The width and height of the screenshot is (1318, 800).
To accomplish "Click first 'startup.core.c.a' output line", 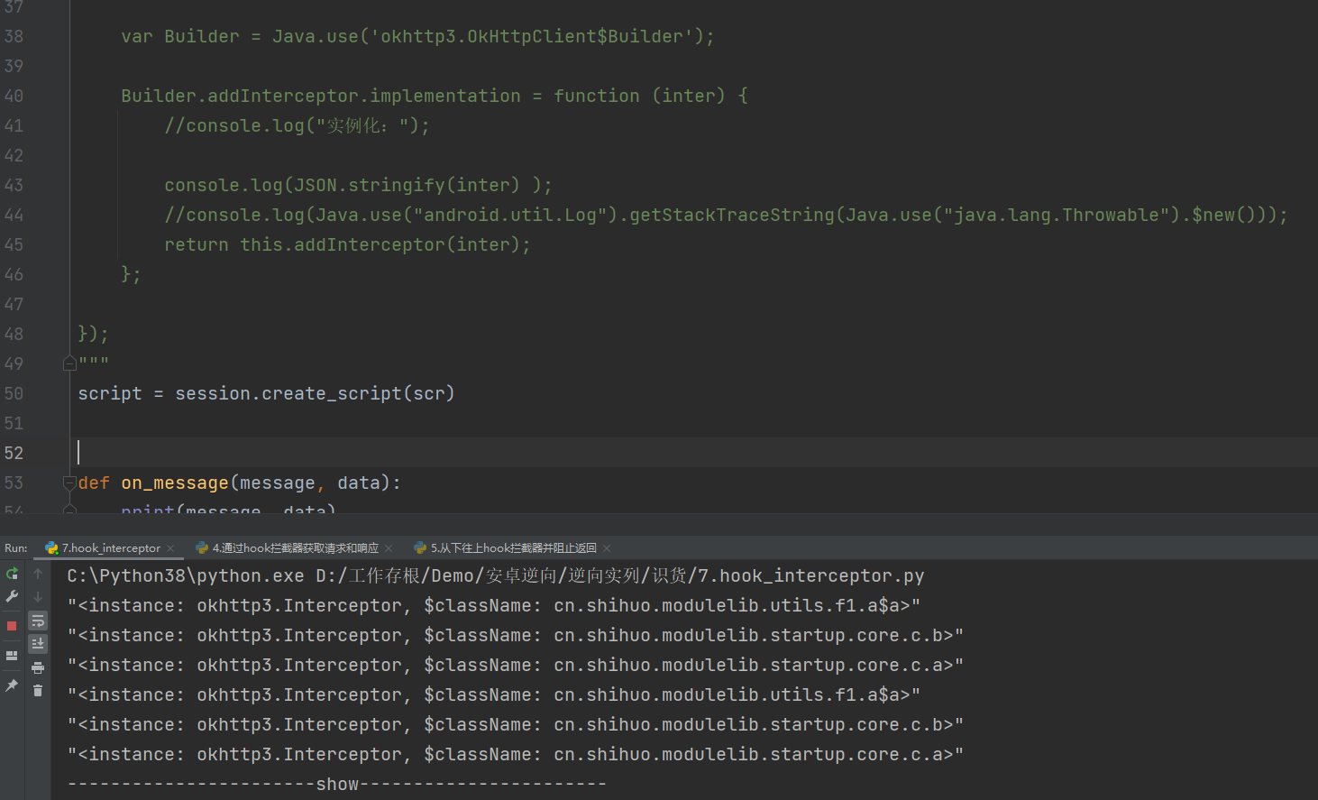I will pyautogui.click(x=516, y=665).
